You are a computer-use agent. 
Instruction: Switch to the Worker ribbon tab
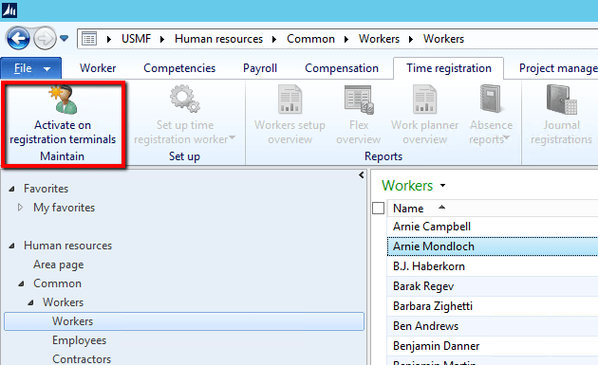click(98, 68)
